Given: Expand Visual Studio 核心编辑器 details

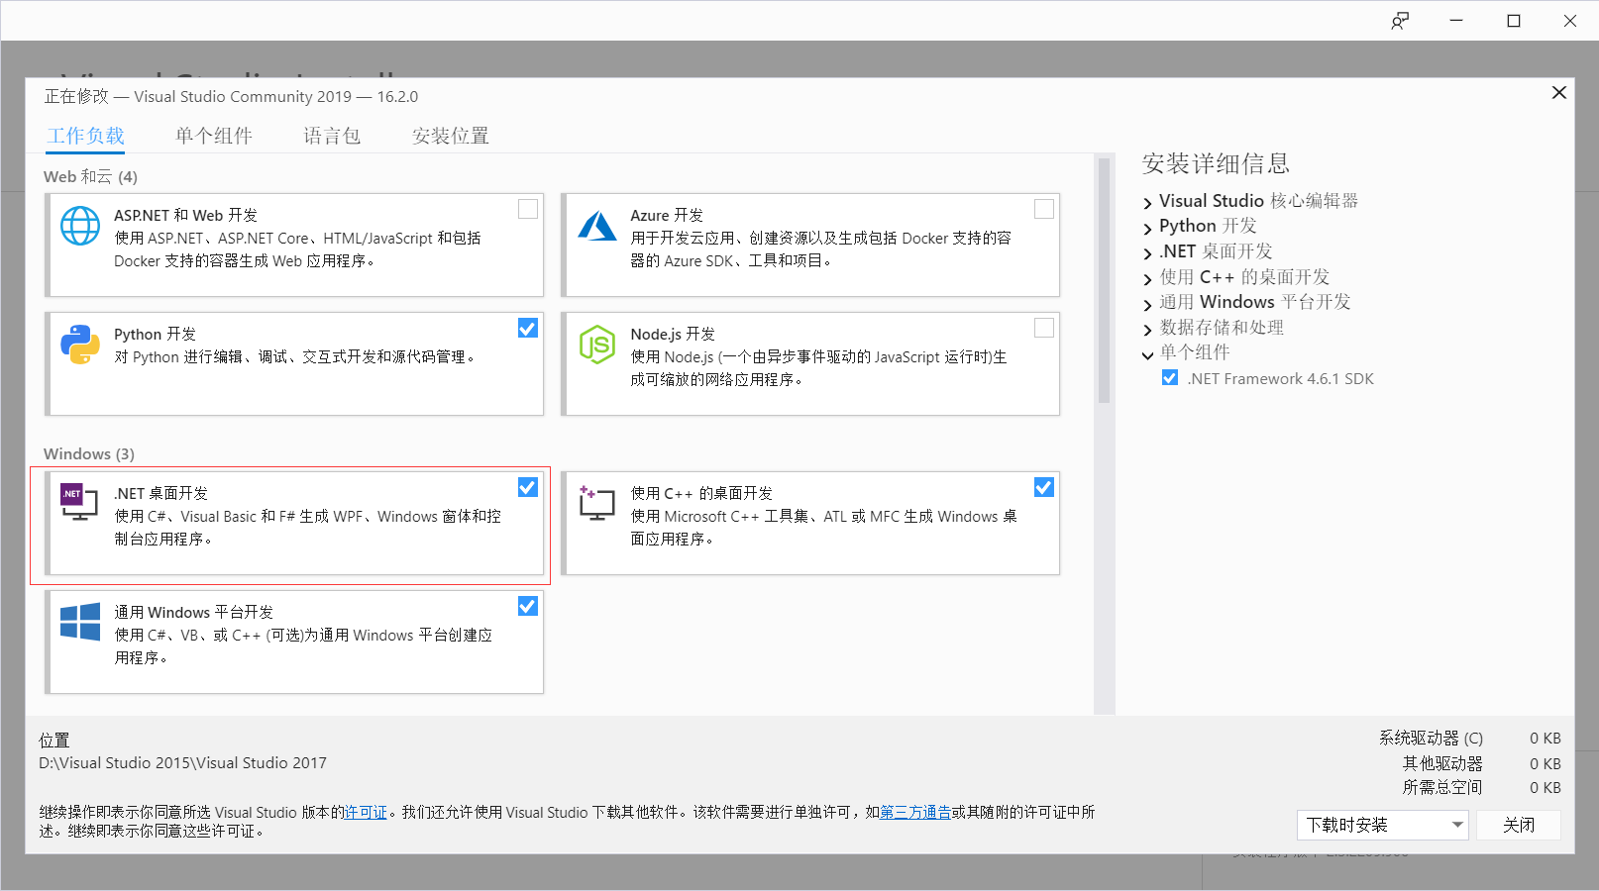Looking at the screenshot, I should [1148, 202].
